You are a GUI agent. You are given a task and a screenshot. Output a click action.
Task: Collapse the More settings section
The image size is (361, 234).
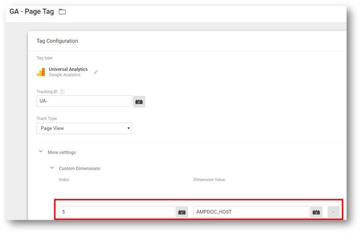click(41, 152)
